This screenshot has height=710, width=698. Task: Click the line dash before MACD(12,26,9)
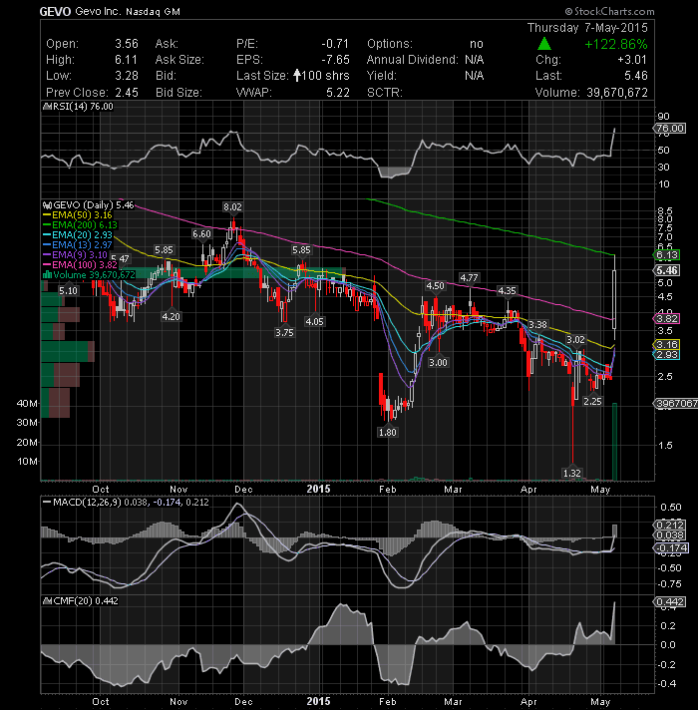click(47, 503)
